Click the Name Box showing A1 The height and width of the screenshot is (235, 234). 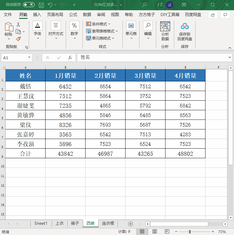click(x=15, y=58)
